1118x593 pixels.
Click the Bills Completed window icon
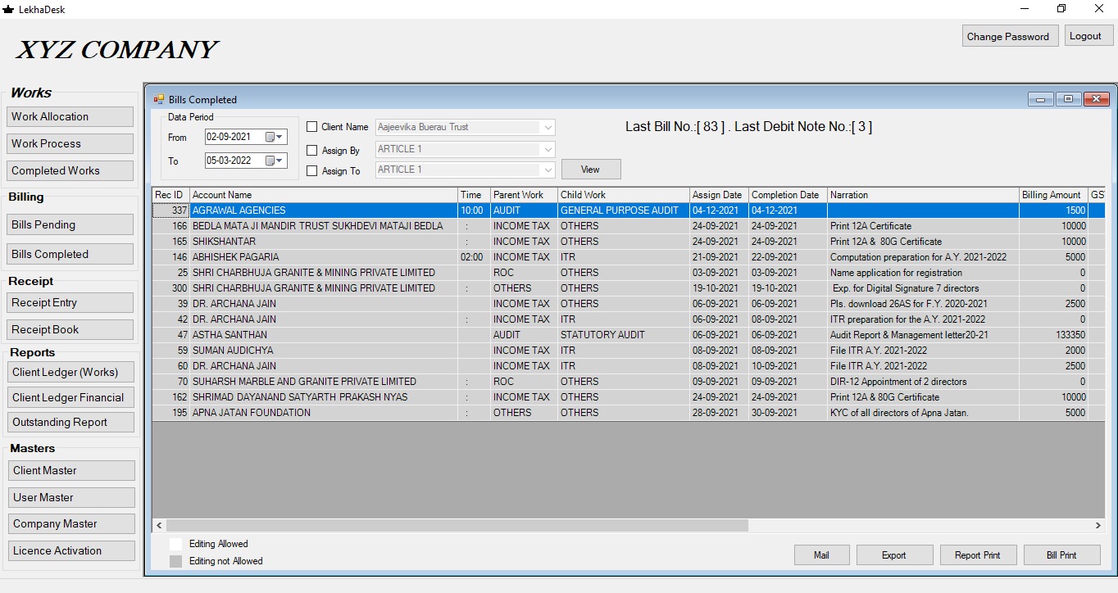tap(158, 99)
